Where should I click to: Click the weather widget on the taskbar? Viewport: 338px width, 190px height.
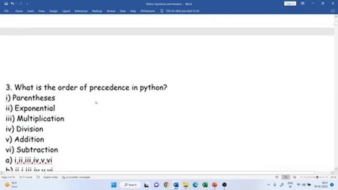[11, 185]
